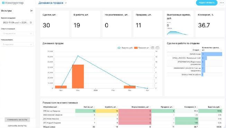The height and width of the screenshot is (128, 226).
Task: Click the Общая сумма total row label
Action: pos(49,127)
